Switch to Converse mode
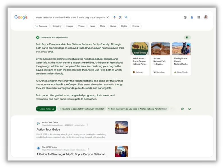The image size is (224, 168). (x=41, y=26)
